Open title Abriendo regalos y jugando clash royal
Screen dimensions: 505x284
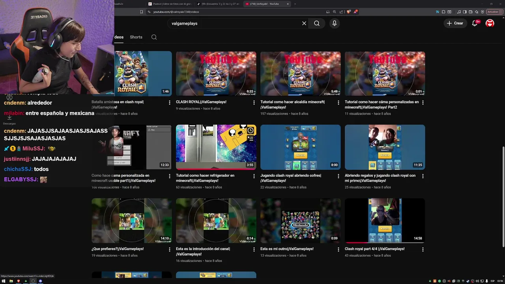[x=380, y=178]
